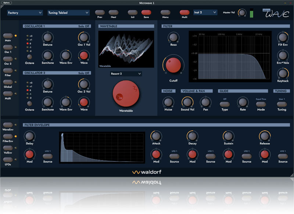Open the Factory bank dropdown
294x214 pixels.
tap(25, 13)
